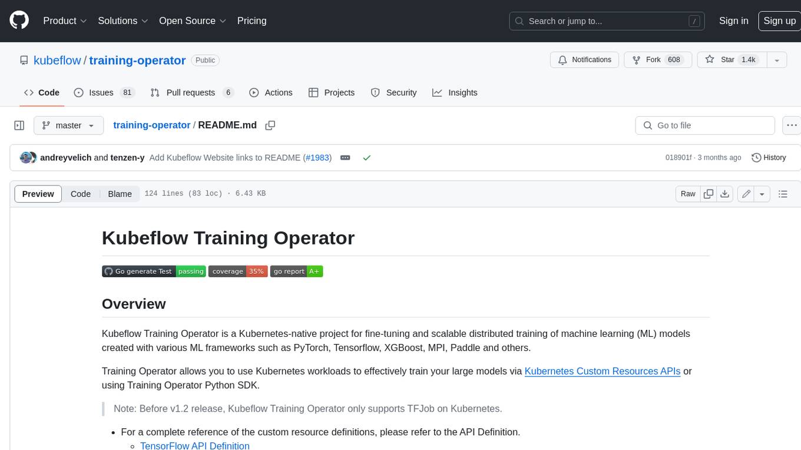Click the Go generate Test passing badge
Viewport: 801px width, 450px height.
[154, 271]
